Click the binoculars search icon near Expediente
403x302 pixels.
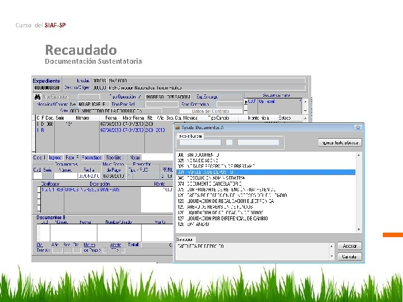pos(38,97)
